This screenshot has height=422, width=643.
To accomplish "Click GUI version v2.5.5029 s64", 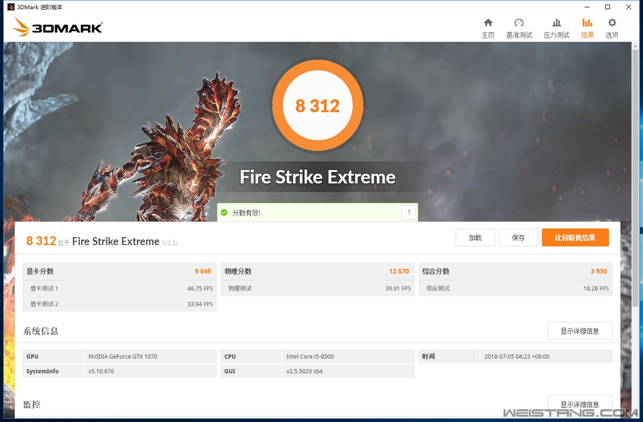I will point(305,371).
